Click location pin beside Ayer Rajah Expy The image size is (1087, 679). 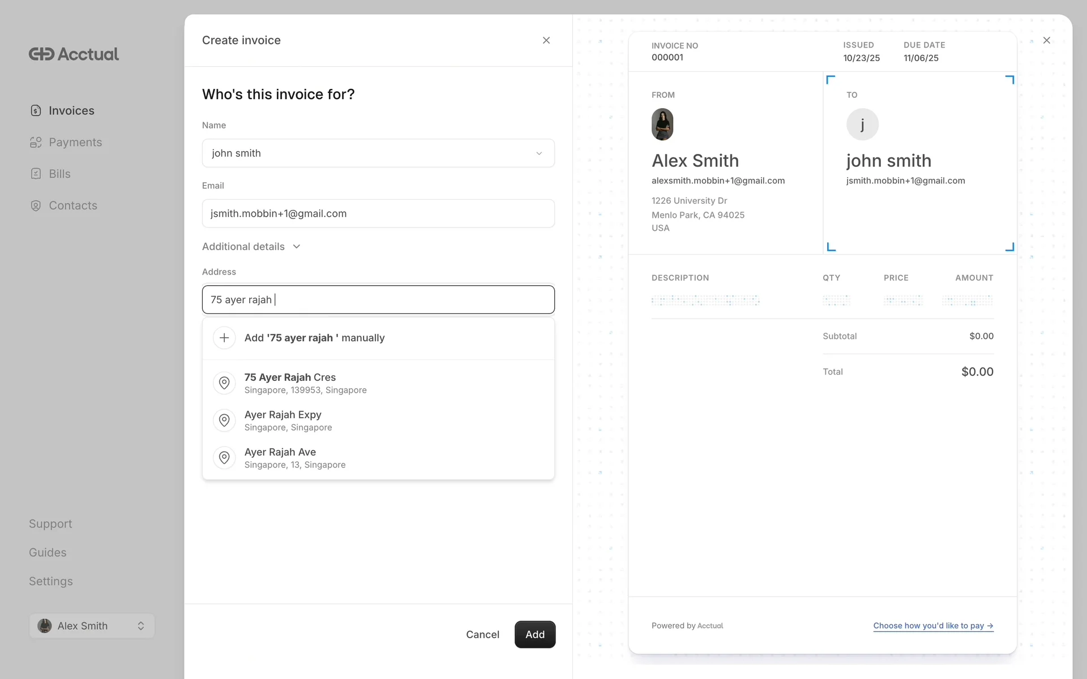tap(224, 420)
